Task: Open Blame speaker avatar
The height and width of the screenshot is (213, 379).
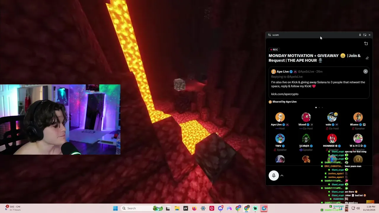Action: 358,117
